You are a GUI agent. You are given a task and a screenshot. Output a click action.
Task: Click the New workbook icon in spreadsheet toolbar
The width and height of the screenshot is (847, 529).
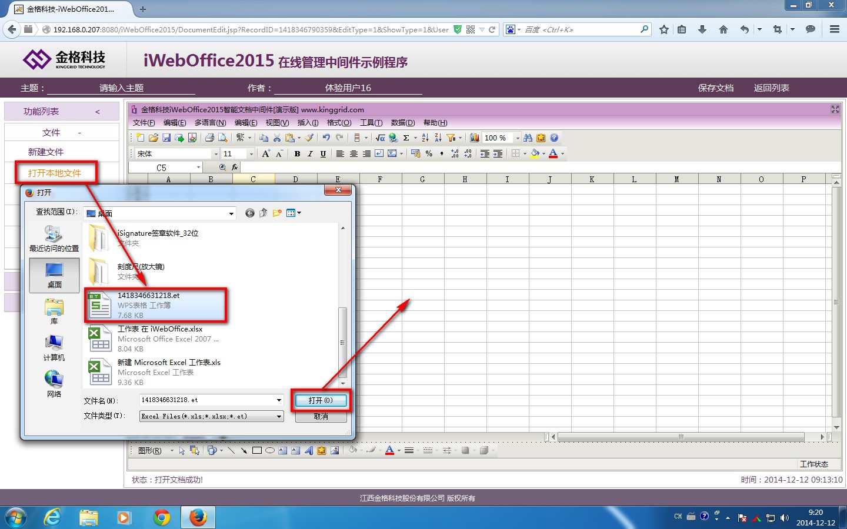click(x=140, y=138)
